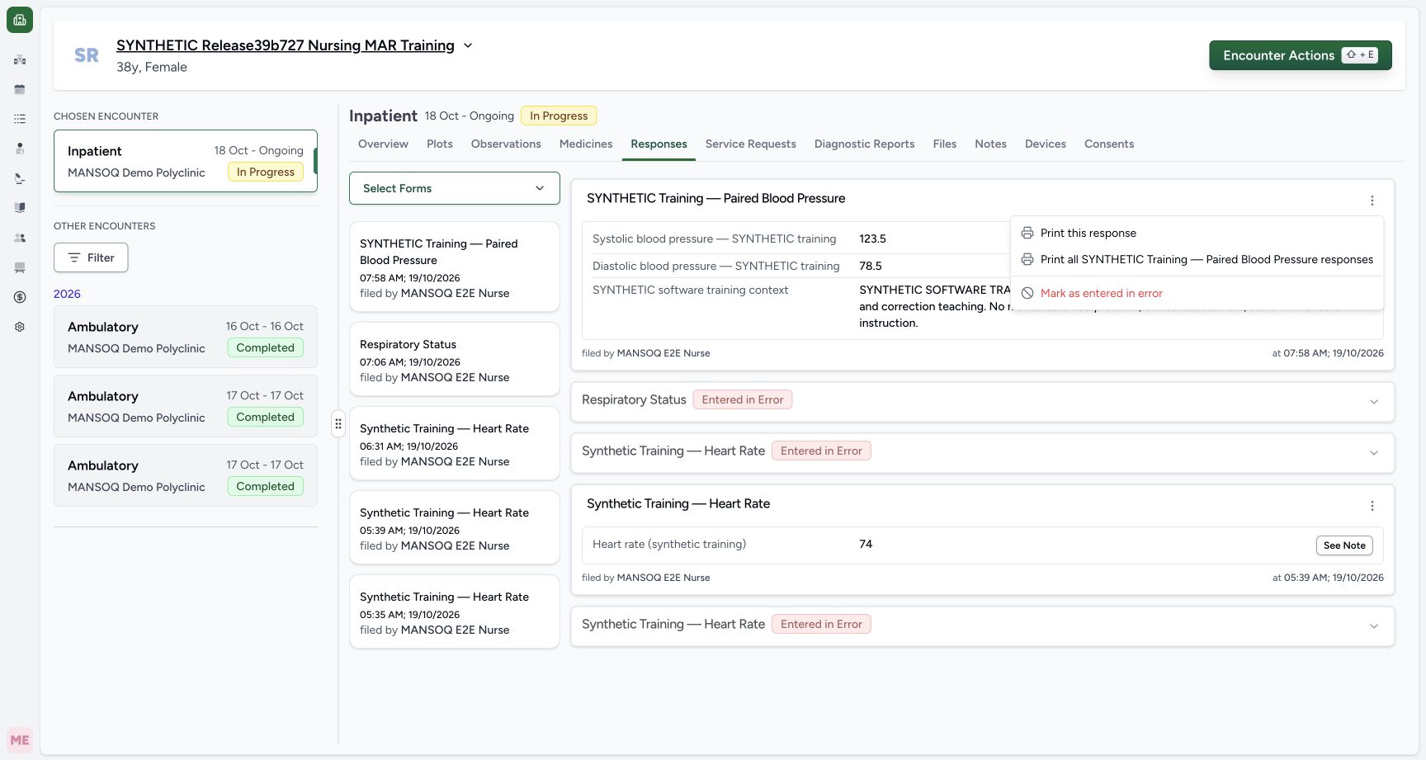Switch to the Medicines tab
Screen dimensions: 1426x760
pyautogui.click(x=586, y=144)
